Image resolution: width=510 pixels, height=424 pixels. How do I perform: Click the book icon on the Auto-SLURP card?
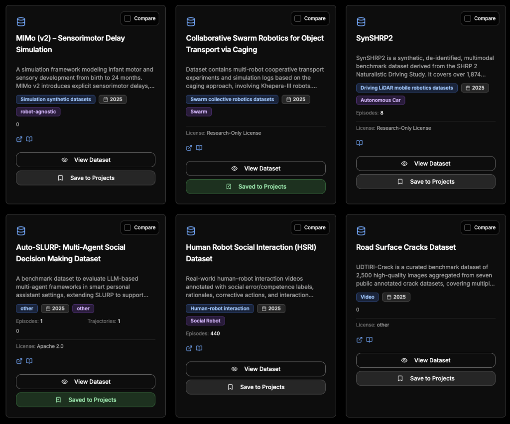[29, 361]
